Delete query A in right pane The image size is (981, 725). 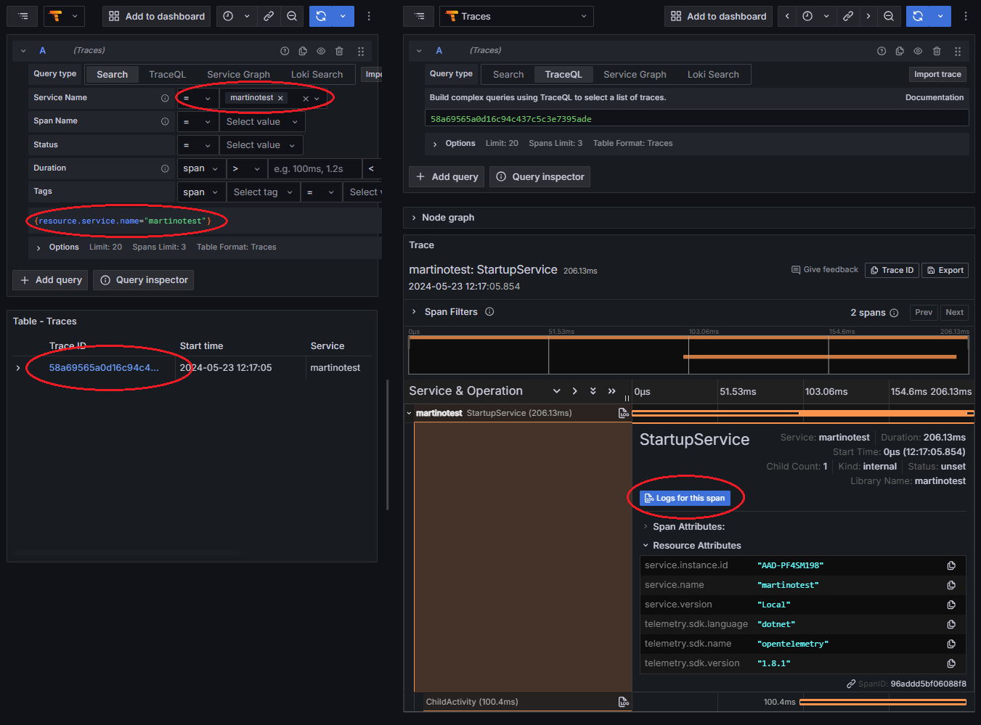click(x=937, y=51)
